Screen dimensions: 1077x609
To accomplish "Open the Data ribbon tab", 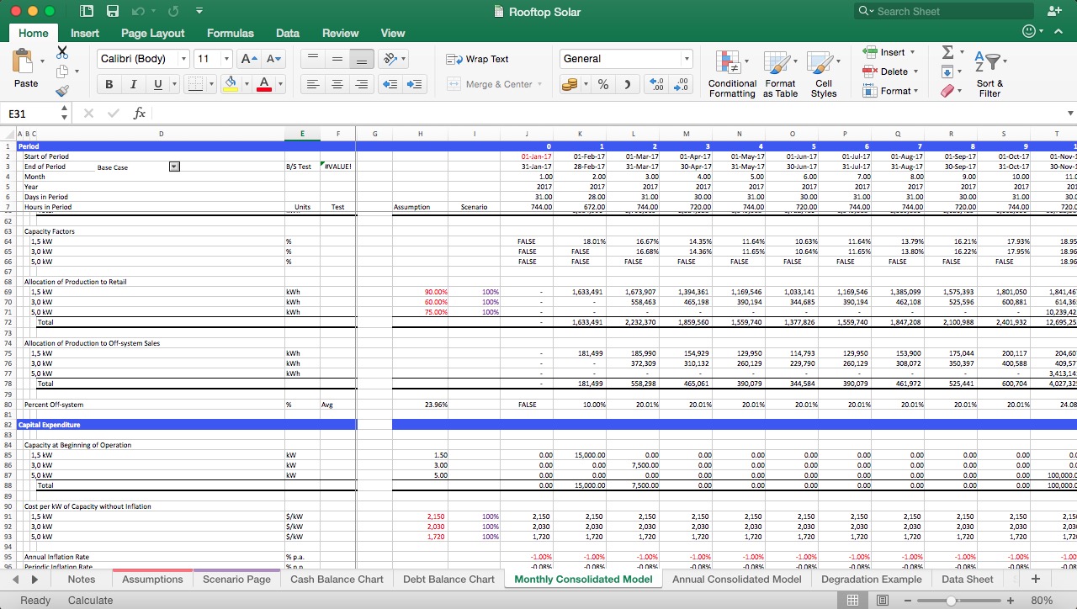I will pyautogui.click(x=288, y=33).
